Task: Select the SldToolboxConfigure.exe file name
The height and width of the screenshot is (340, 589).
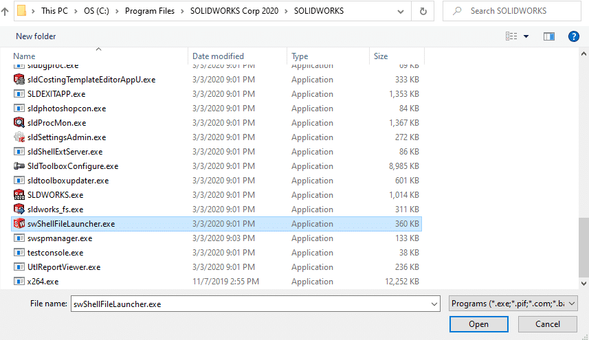Action: pyautogui.click(x=73, y=166)
